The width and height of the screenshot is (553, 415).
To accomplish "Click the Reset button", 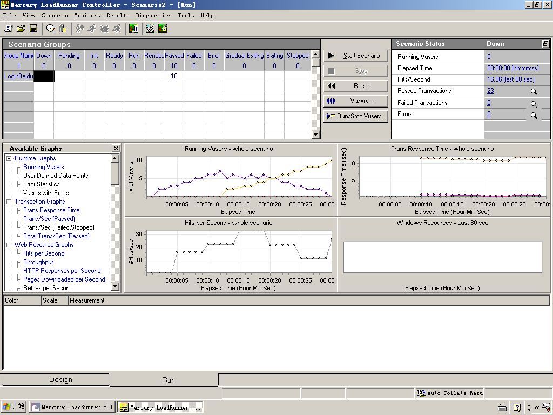I will tap(356, 86).
